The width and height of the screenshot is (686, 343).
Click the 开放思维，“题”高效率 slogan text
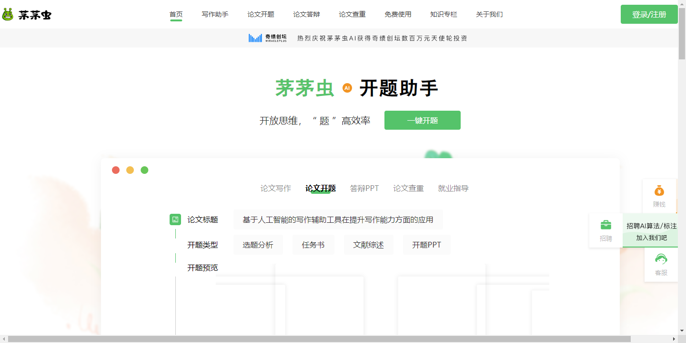pyautogui.click(x=315, y=121)
